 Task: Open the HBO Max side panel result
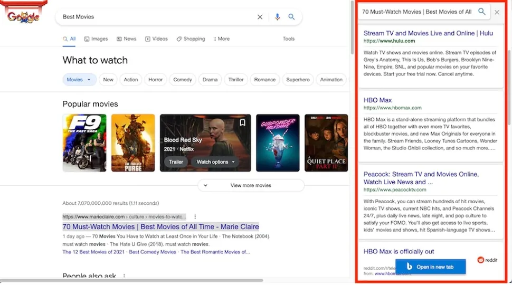377,100
